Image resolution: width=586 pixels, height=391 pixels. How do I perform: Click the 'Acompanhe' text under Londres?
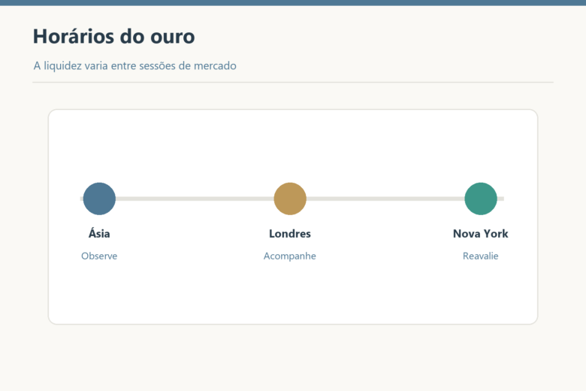tap(290, 256)
